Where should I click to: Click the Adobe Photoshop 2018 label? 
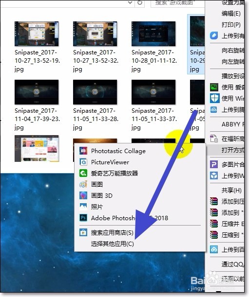tap(130, 218)
